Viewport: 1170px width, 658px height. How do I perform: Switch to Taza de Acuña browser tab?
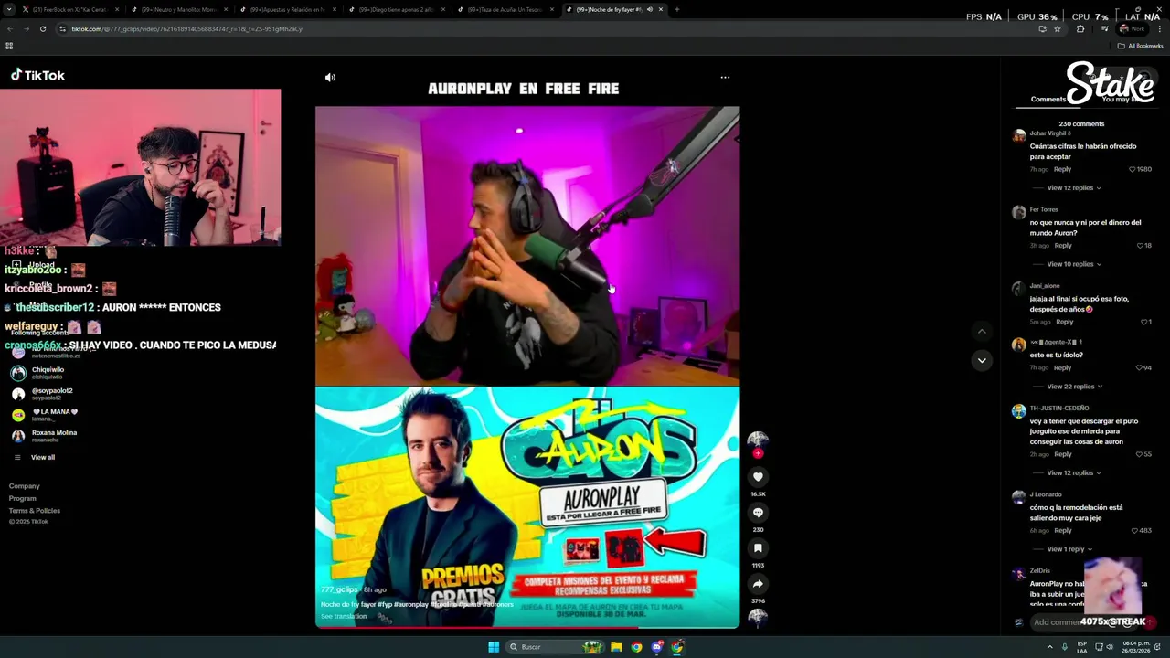pyautogui.click(x=504, y=9)
